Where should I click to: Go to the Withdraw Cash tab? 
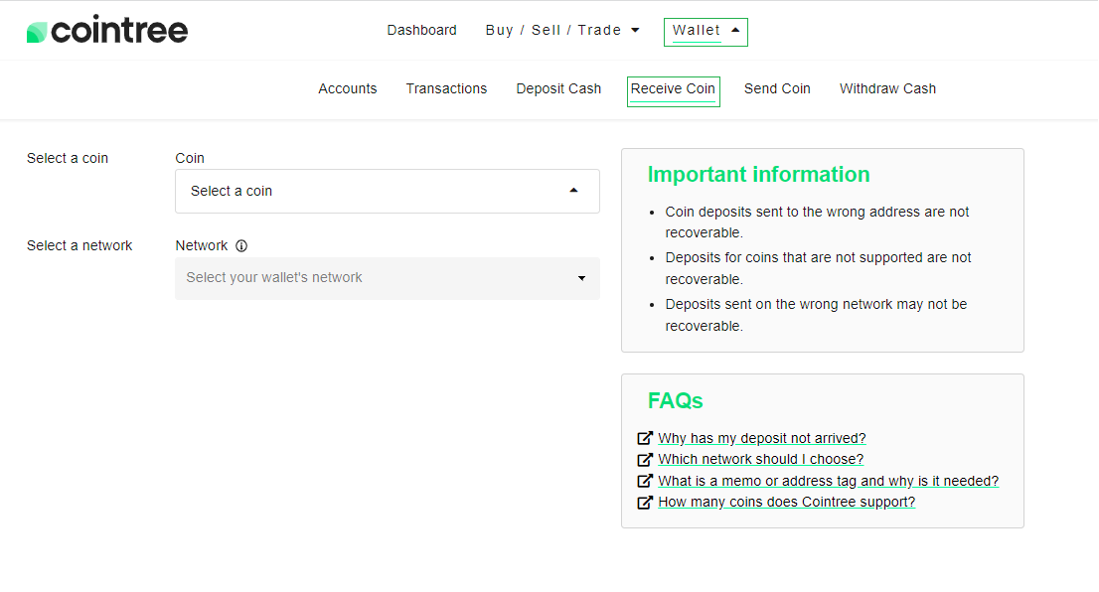coord(888,89)
